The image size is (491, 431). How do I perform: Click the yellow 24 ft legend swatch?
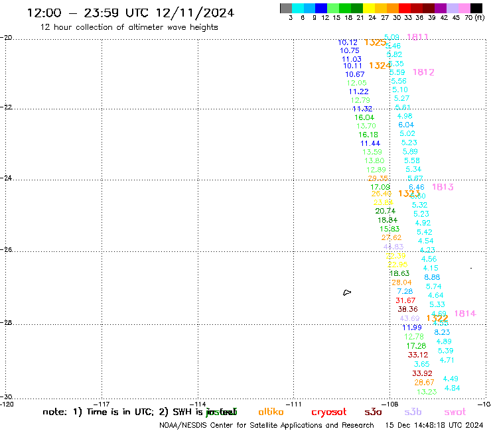(x=369, y=8)
